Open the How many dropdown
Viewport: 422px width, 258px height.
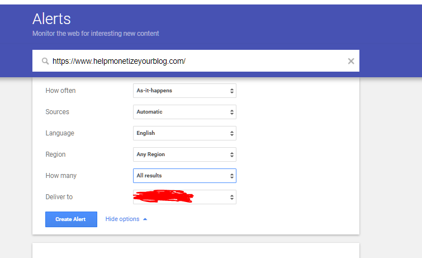pyautogui.click(x=184, y=176)
